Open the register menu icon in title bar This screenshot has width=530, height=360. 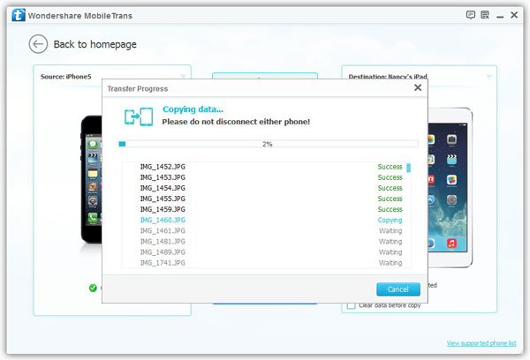(x=485, y=15)
